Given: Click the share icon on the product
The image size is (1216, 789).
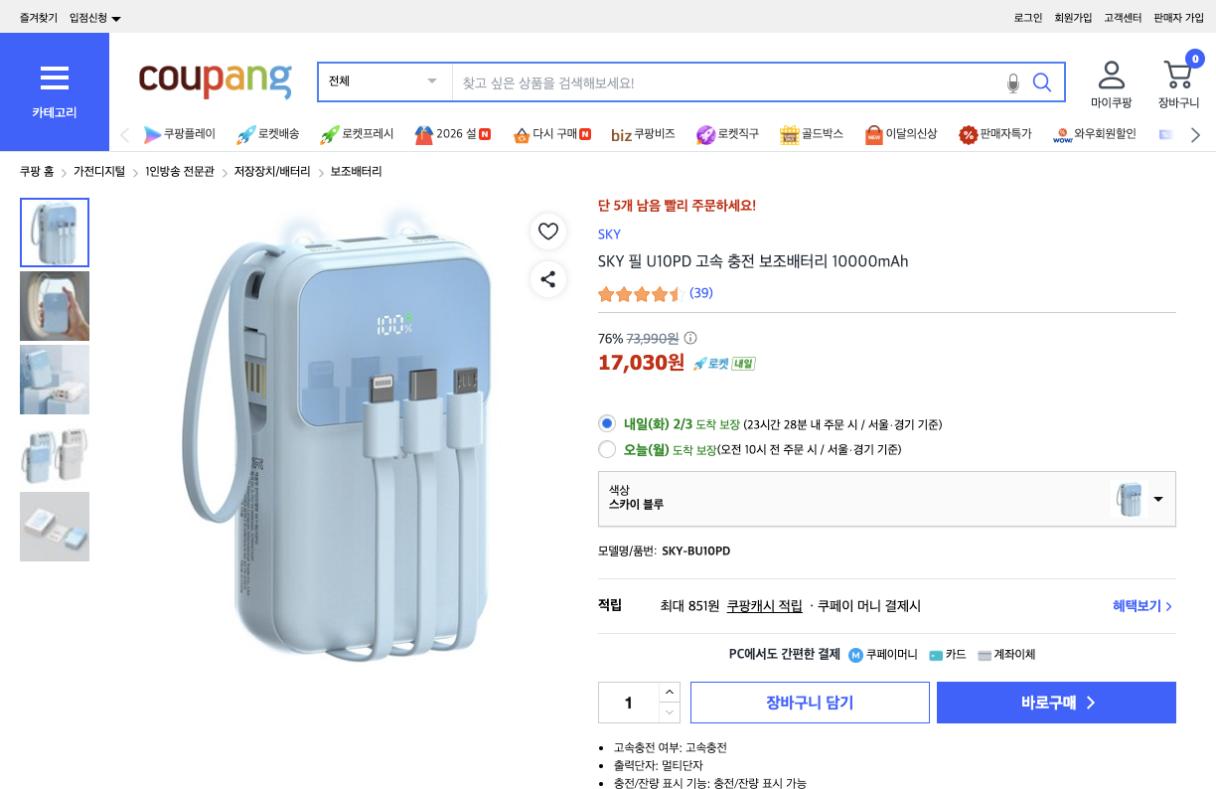Looking at the screenshot, I should click(547, 279).
